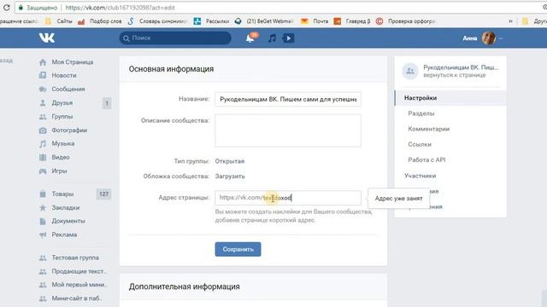Expand the profile menu arrow next to avatar
547x307 pixels.
click(x=501, y=38)
